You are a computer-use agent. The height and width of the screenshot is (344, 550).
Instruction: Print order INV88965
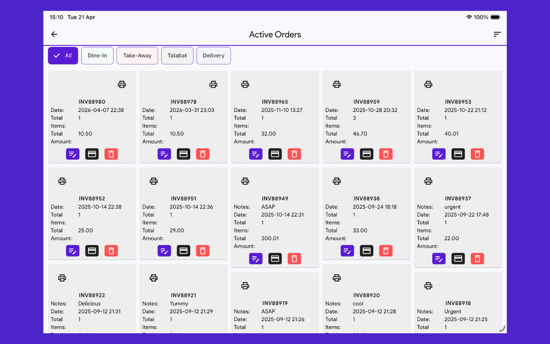pyautogui.click(x=245, y=84)
